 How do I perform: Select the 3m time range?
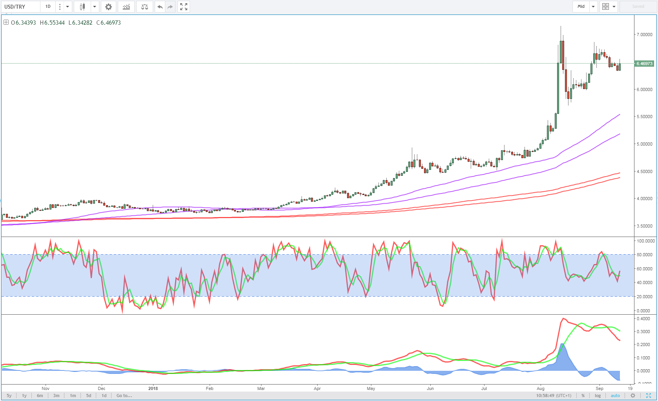[57, 396]
